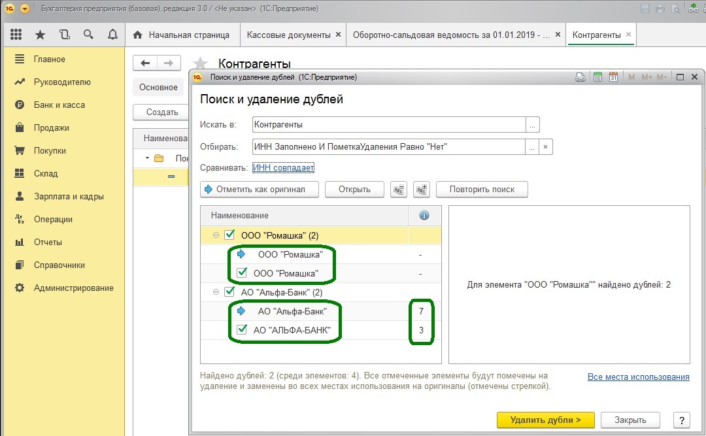The image size is (706, 436).
Task: Click the first ABC icon button left of Повторить поиск
Action: [x=399, y=190]
